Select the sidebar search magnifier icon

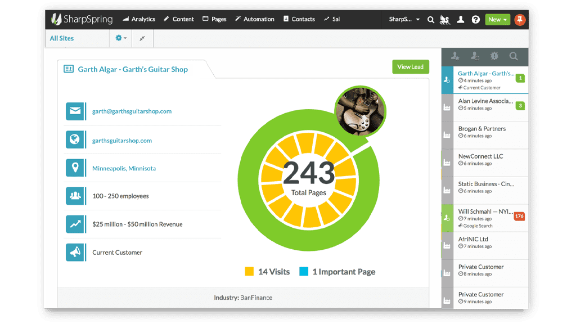514,56
